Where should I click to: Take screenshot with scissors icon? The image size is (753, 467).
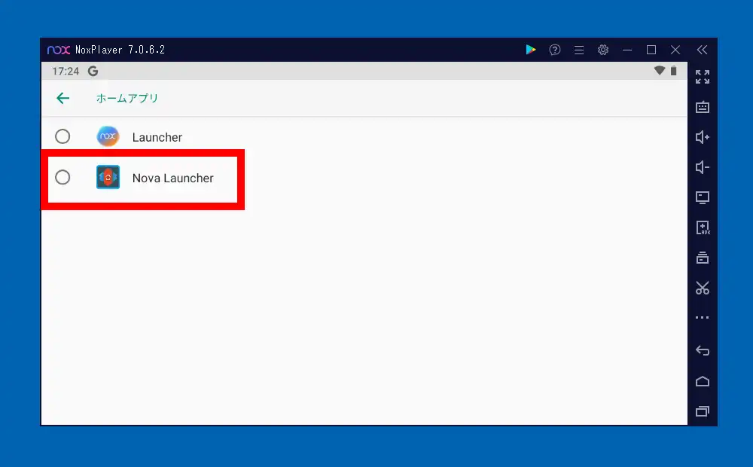pyautogui.click(x=702, y=288)
